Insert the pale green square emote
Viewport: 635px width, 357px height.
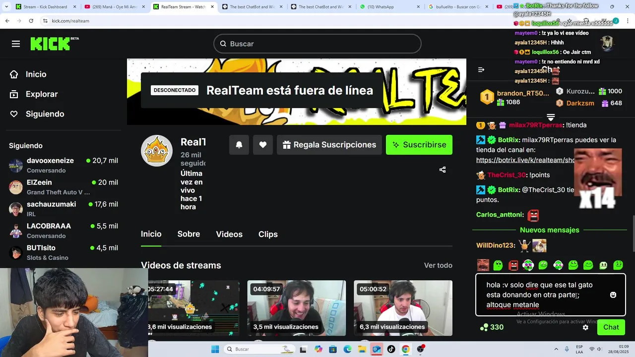tap(603, 265)
